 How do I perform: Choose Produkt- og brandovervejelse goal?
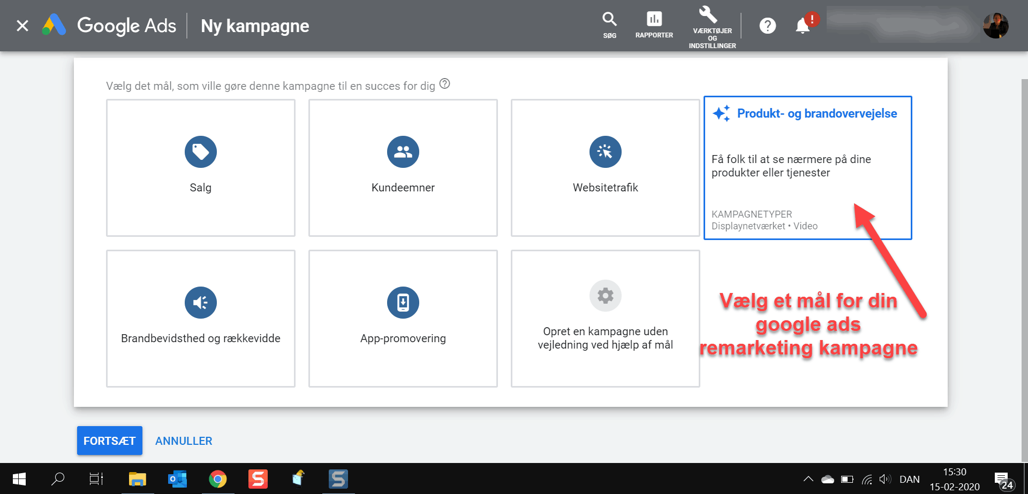point(807,168)
